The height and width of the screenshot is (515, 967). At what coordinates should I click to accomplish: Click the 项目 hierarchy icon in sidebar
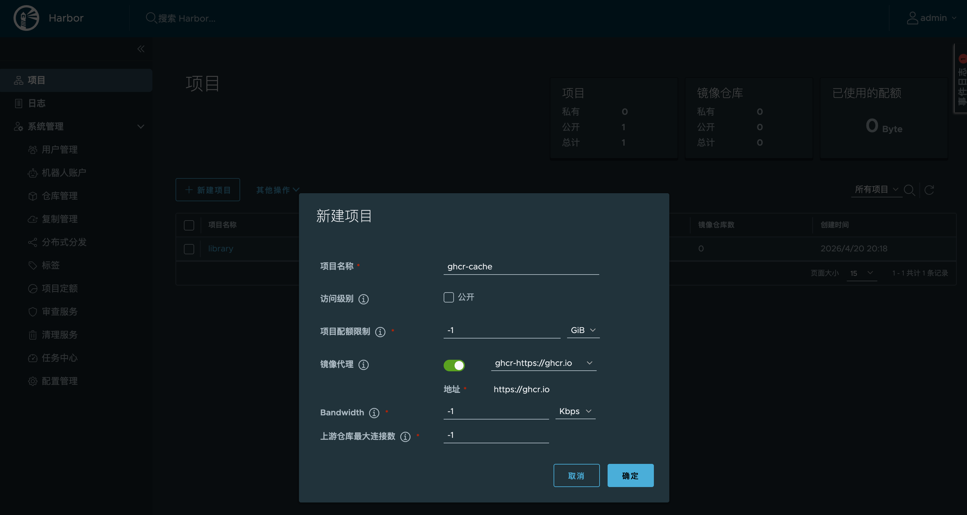click(x=18, y=80)
